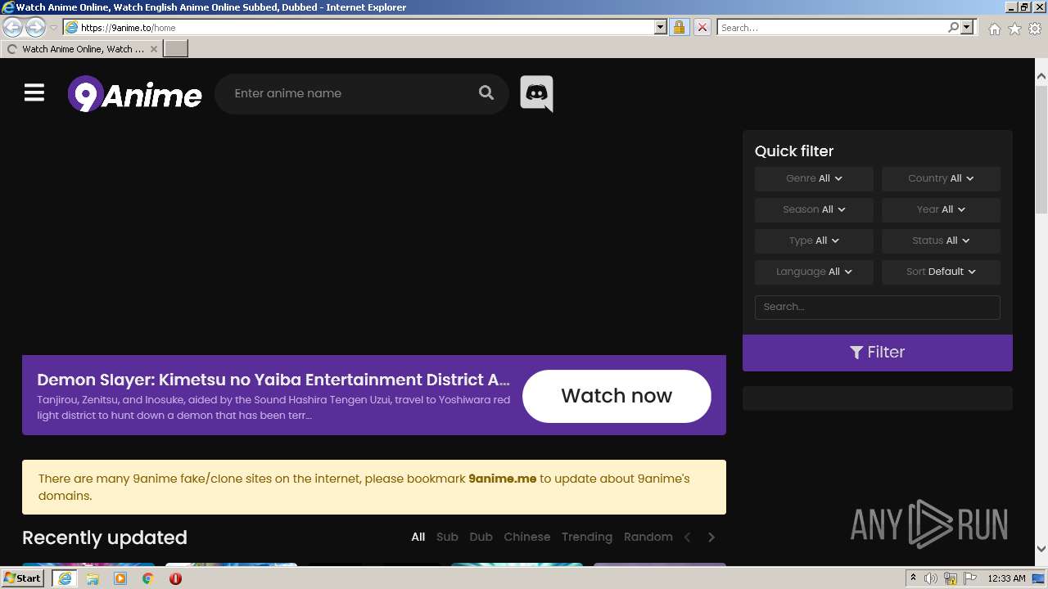Click the 9Anime logo
The height and width of the screenshot is (589, 1048).
135,94
